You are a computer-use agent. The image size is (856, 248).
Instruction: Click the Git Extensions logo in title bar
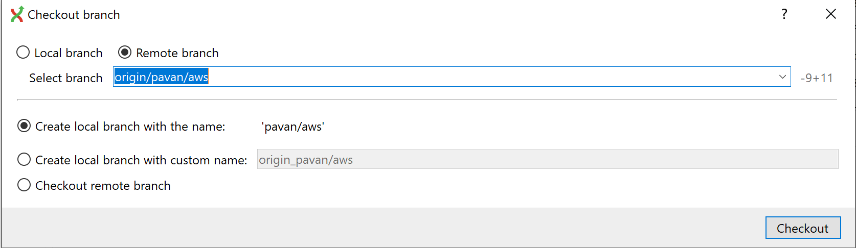[x=17, y=14]
